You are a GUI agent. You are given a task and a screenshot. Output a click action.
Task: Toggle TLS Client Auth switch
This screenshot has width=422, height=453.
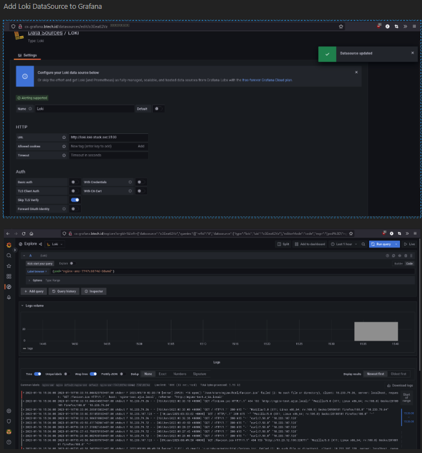[x=75, y=191]
